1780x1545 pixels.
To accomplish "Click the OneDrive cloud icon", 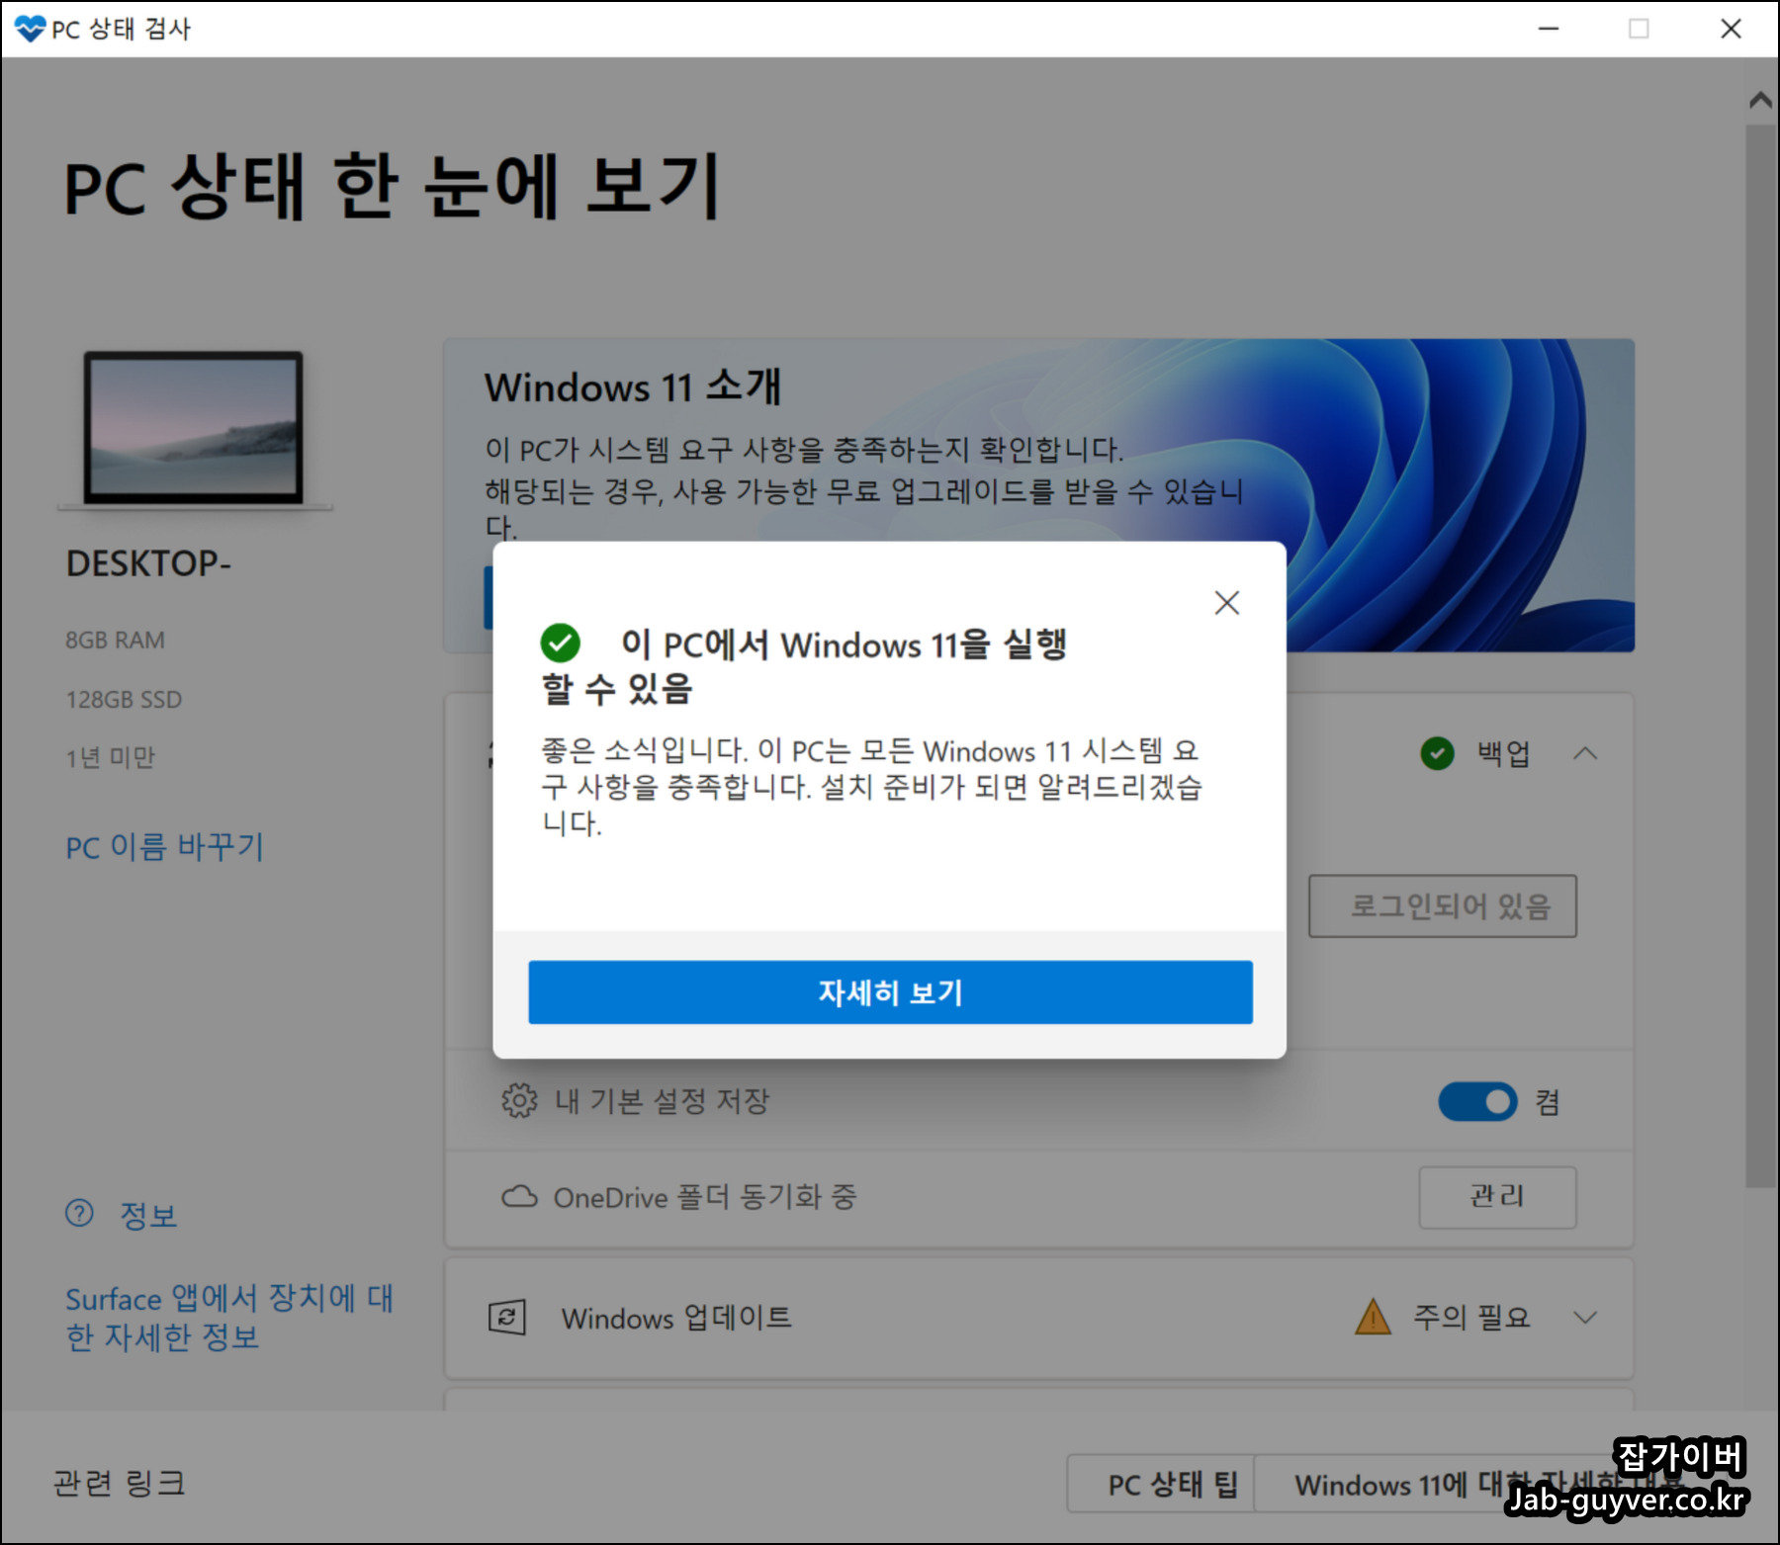I will (x=519, y=1197).
